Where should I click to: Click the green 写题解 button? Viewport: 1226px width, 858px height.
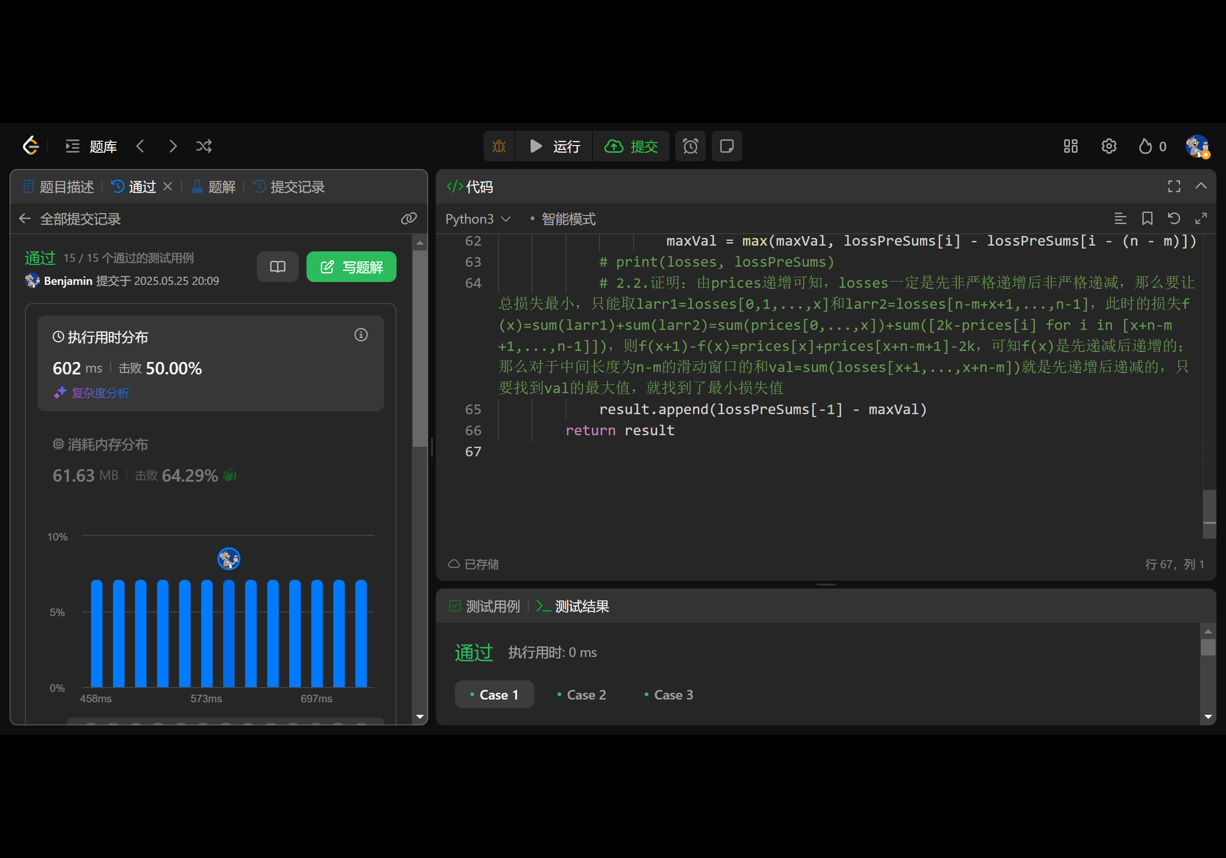pyautogui.click(x=351, y=266)
